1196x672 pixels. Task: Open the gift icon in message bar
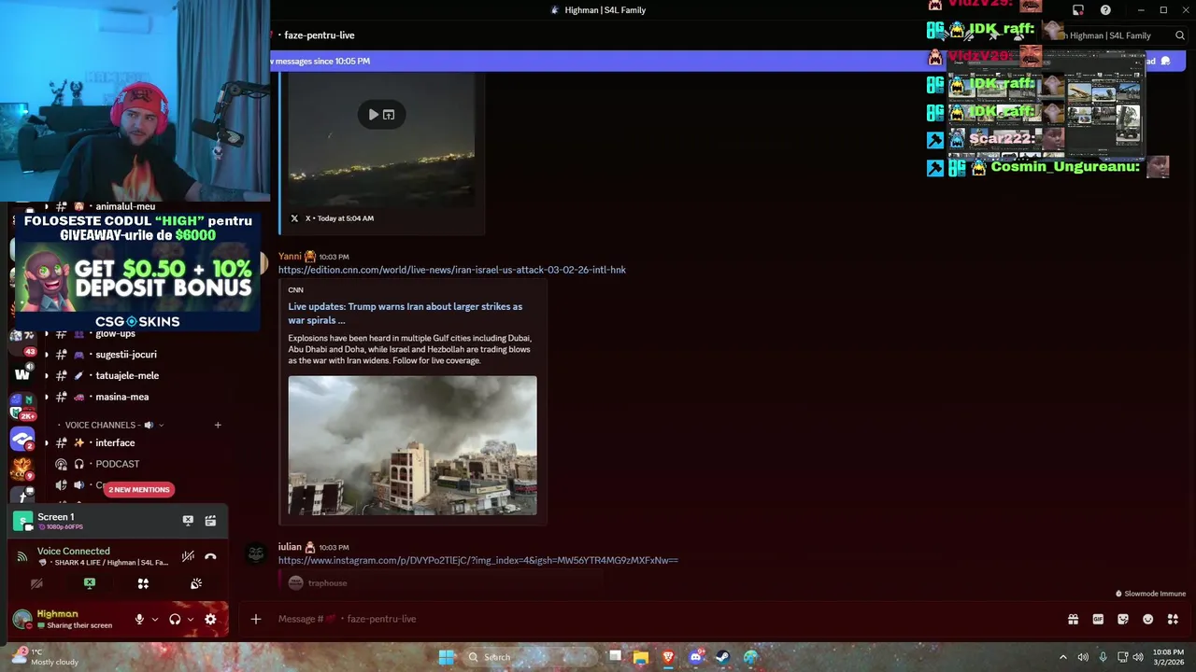pyautogui.click(x=1073, y=619)
